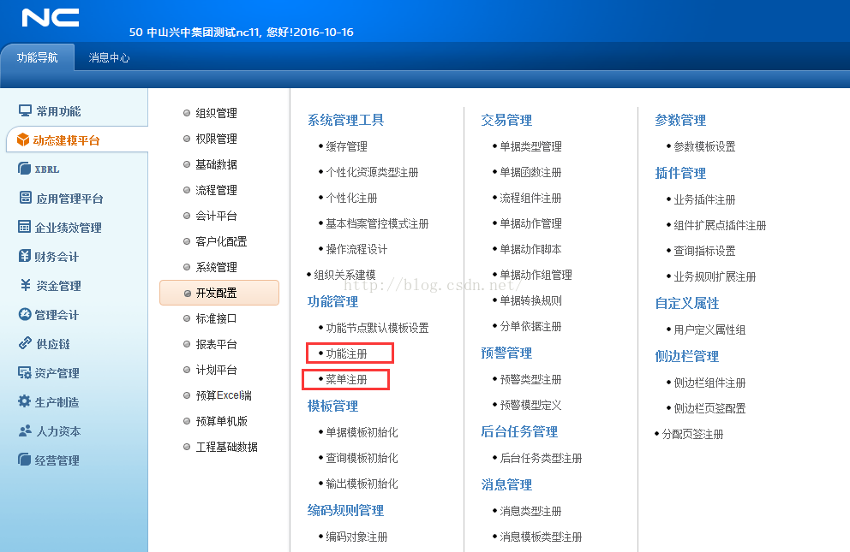Click the XBRL sidebar icon
This screenshot has width=850, height=552.
pos(24,169)
